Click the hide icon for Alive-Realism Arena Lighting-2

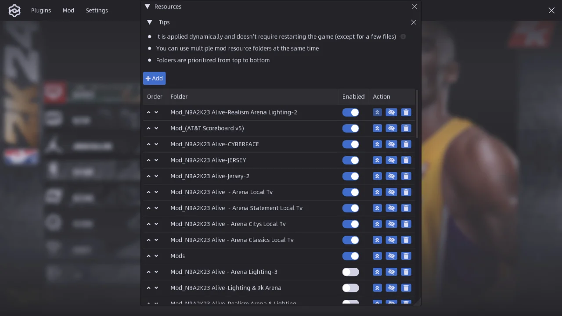click(392, 112)
